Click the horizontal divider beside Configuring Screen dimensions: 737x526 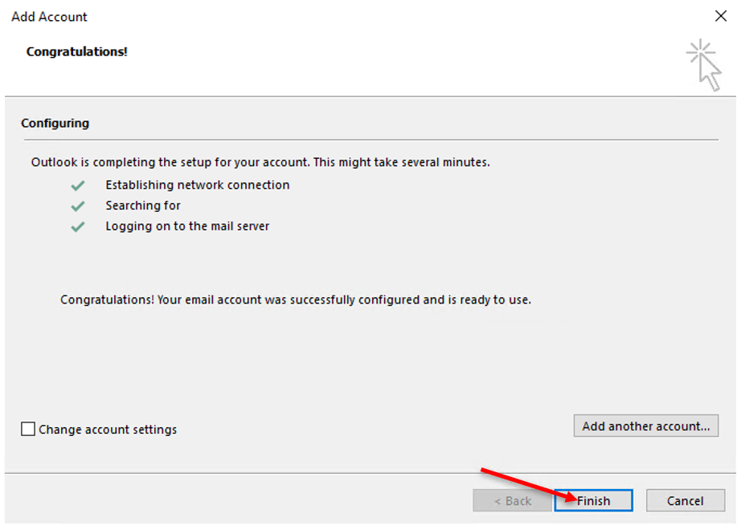[402, 140]
